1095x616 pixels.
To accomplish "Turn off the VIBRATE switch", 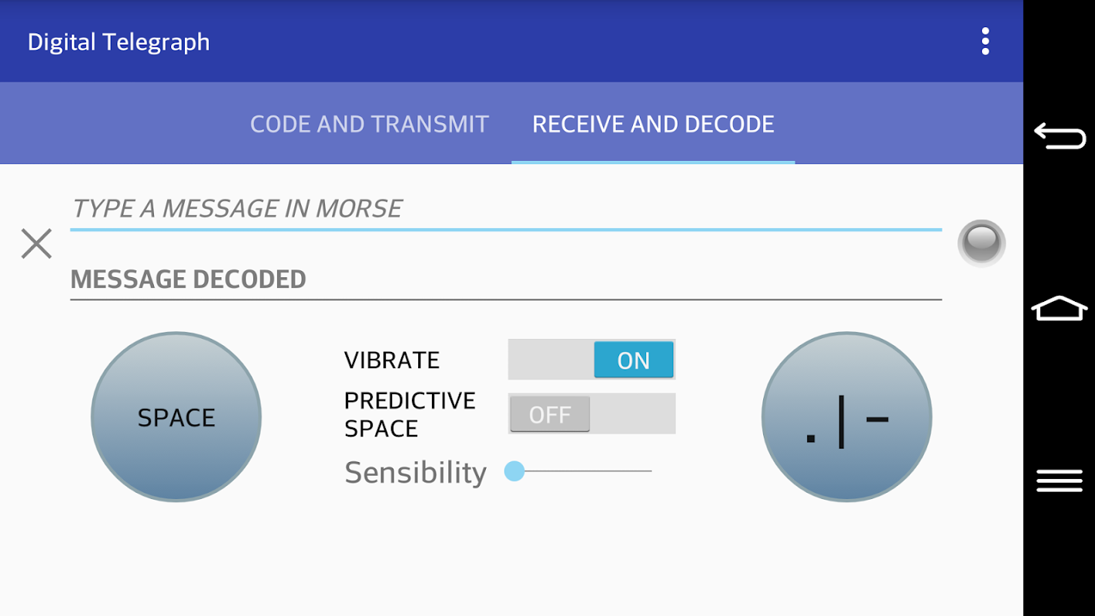I will 591,360.
